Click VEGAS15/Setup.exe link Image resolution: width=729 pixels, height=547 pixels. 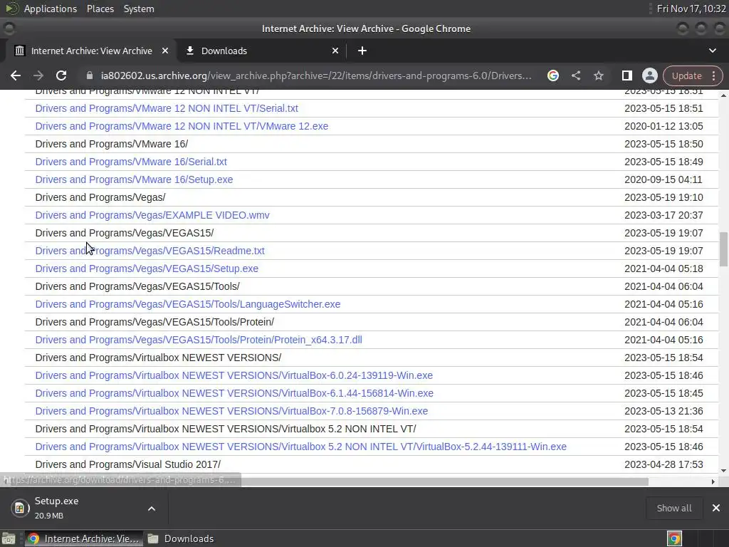[x=147, y=269]
